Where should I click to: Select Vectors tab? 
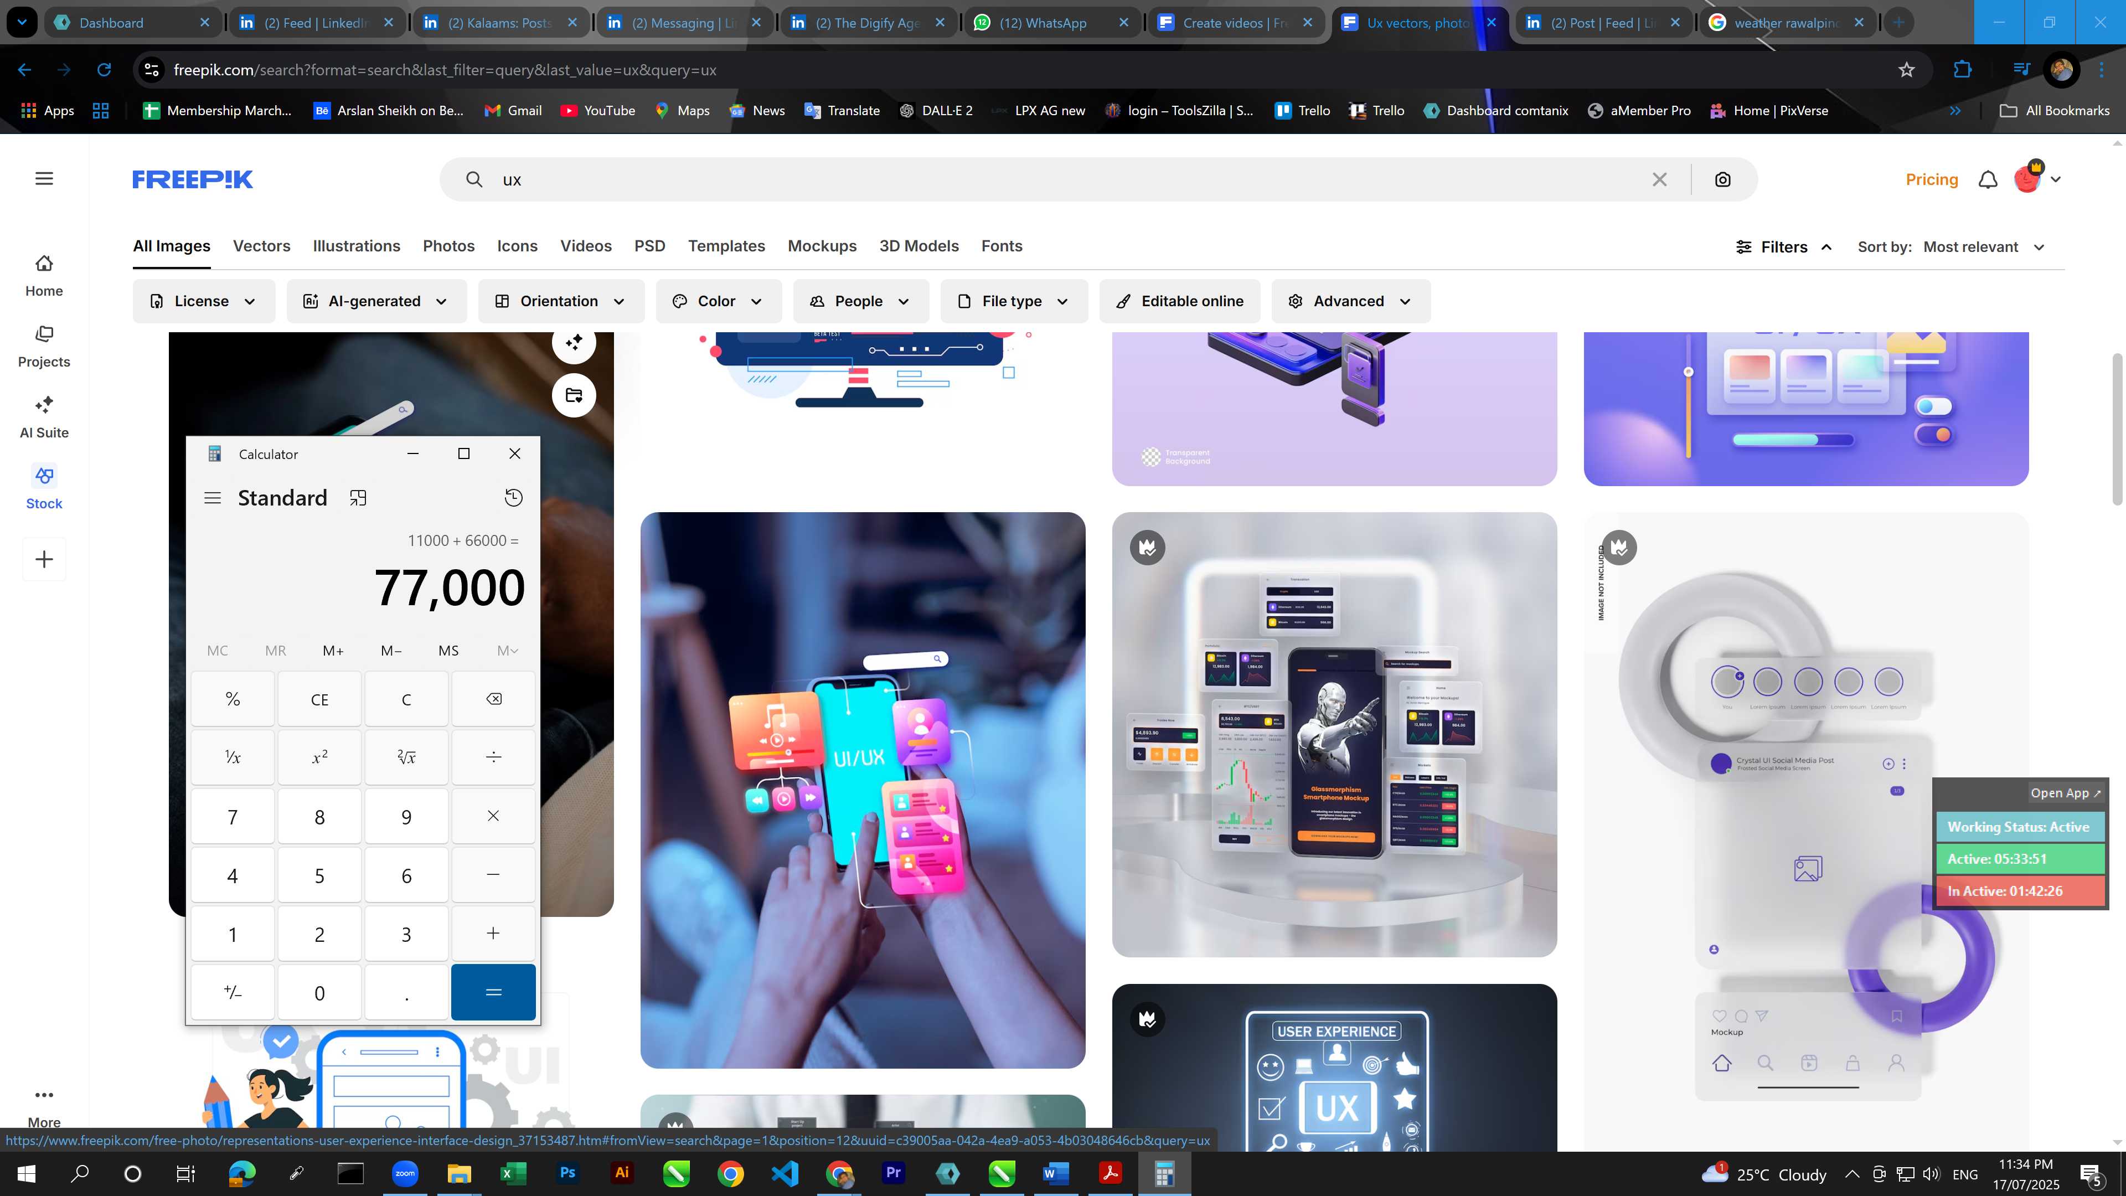[262, 246]
